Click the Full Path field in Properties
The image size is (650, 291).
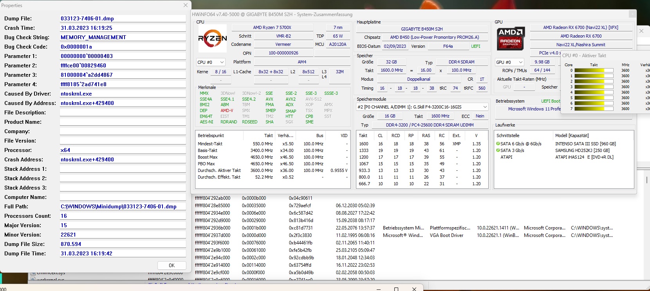pos(123,206)
